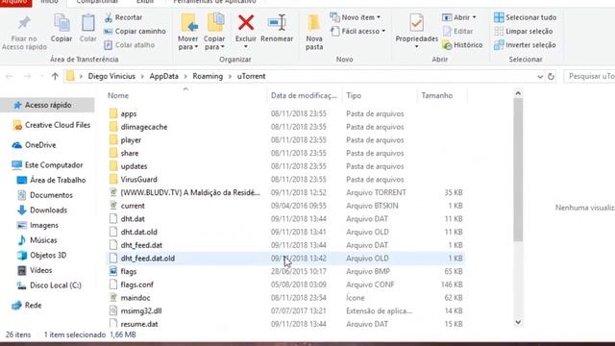This screenshot has width=615, height=346.
Task: Expand the address bar history dropdown
Action: click(x=540, y=77)
